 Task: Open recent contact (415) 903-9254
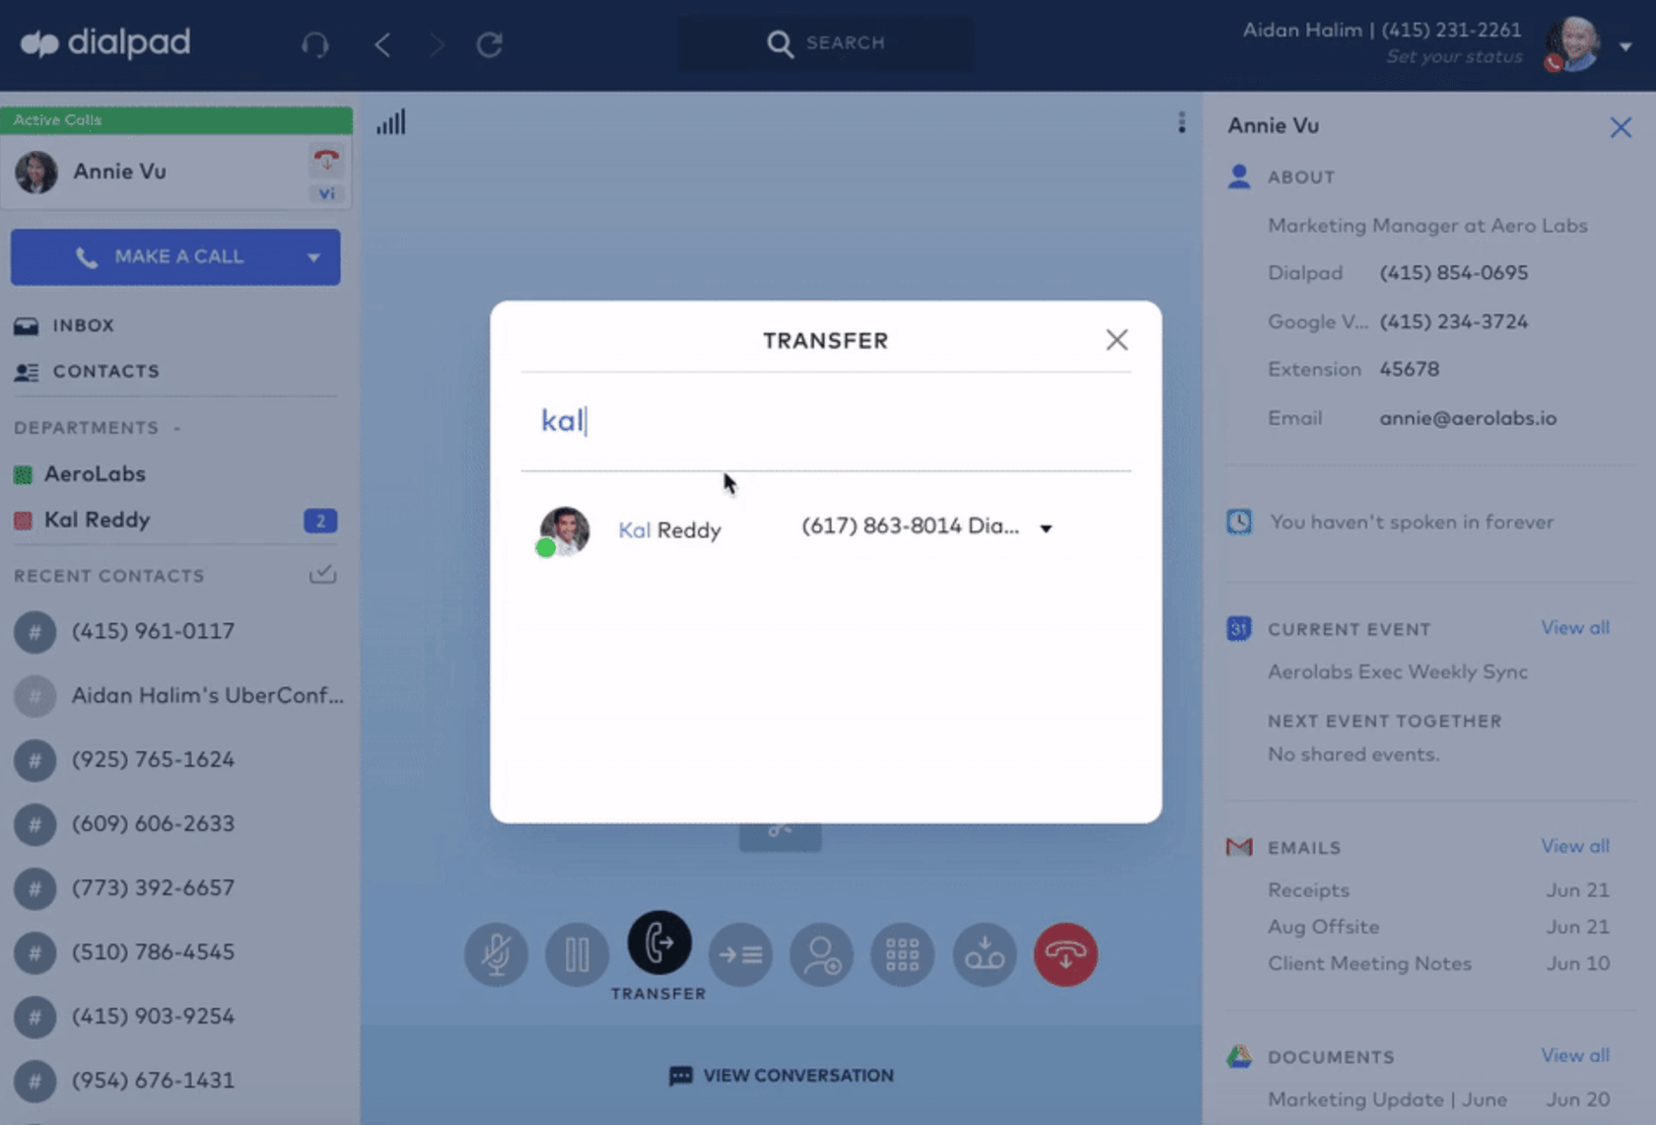(153, 1016)
